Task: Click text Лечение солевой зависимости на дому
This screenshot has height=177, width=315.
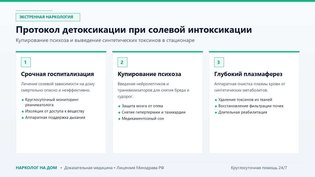Action: pyautogui.click(x=58, y=87)
